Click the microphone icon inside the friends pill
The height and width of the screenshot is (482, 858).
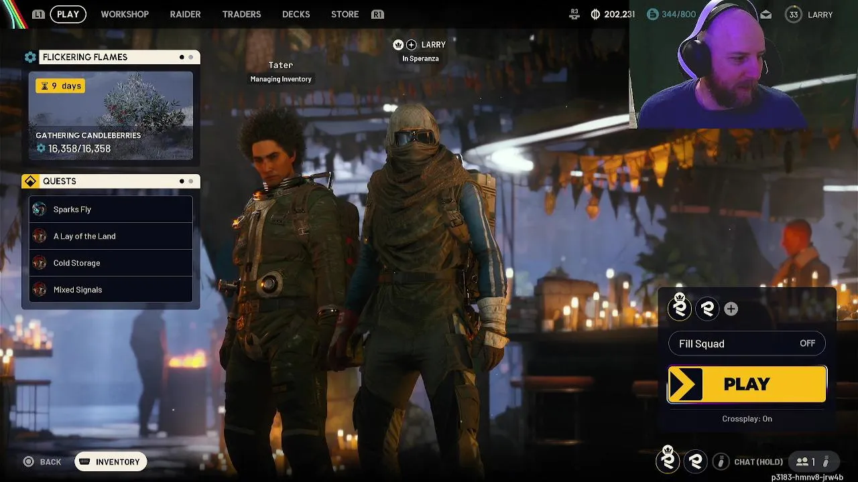pyautogui.click(x=826, y=461)
